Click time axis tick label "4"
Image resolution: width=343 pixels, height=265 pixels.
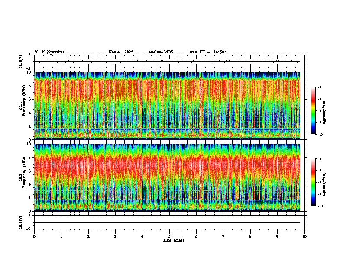point(142,236)
